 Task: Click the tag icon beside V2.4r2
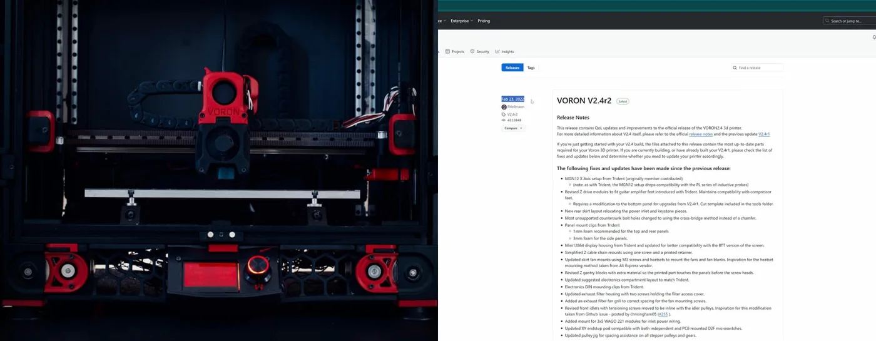coord(504,115)
